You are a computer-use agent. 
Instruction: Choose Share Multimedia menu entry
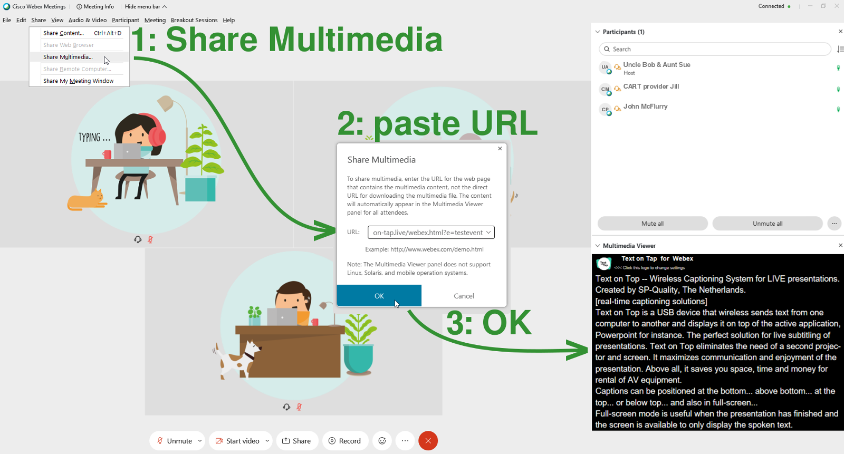(x=79, y=57)
